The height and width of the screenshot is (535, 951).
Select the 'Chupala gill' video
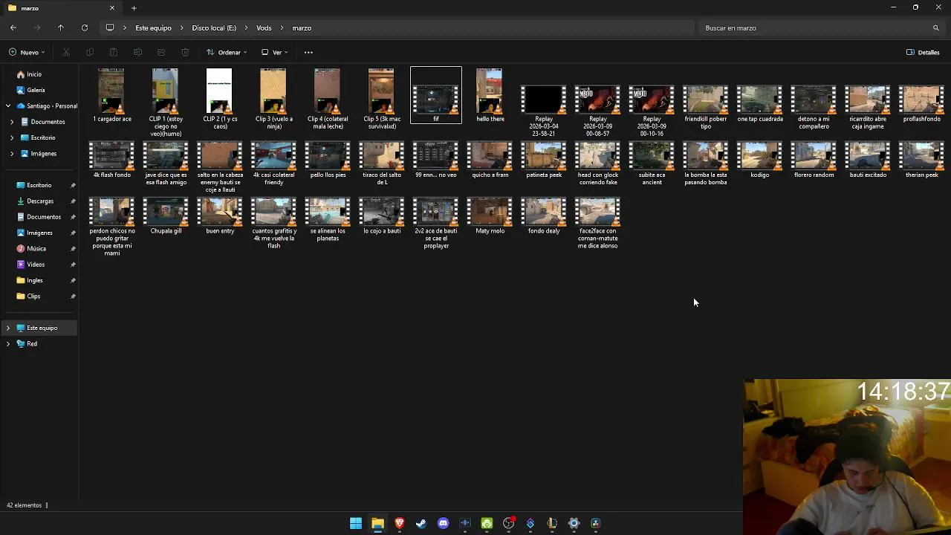point(166,216)
